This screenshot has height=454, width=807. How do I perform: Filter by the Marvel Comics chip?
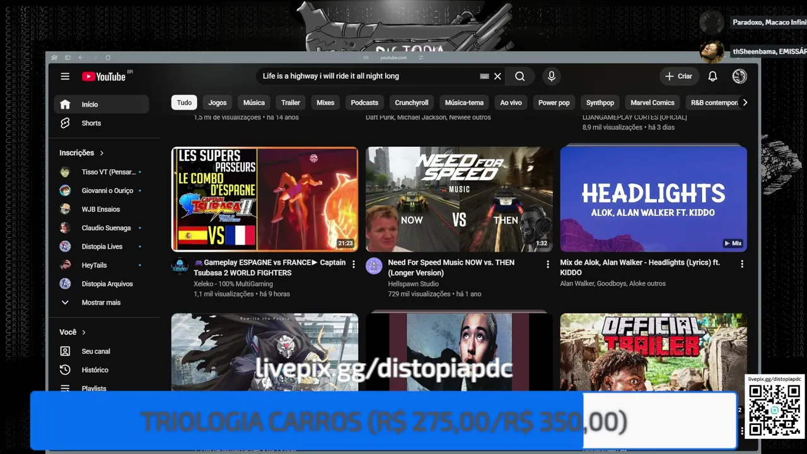tap(653, 103)
